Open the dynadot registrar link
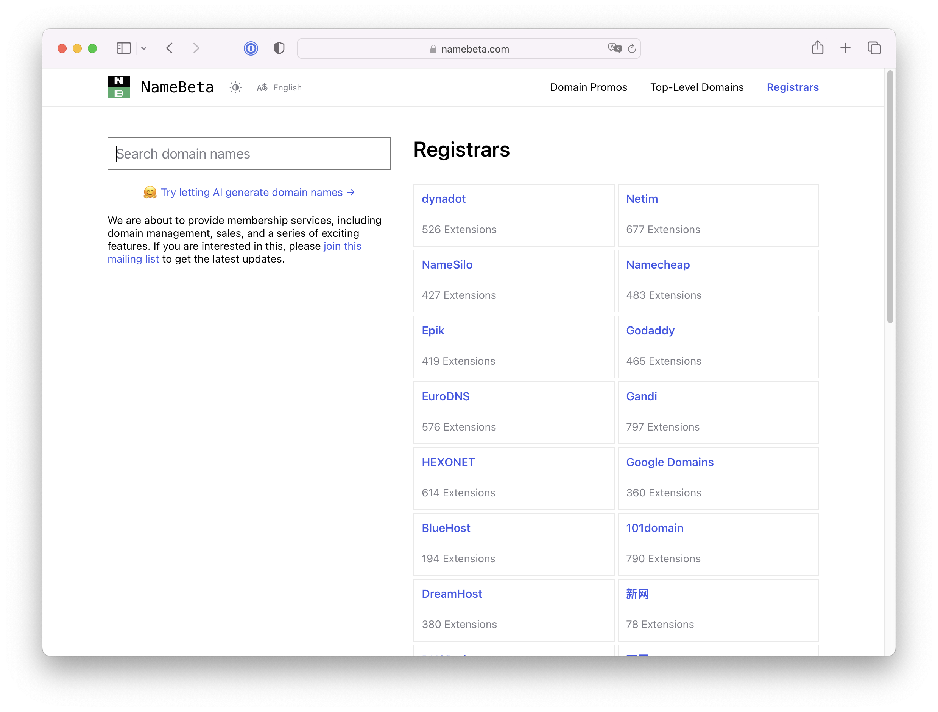 click(444, 199)
